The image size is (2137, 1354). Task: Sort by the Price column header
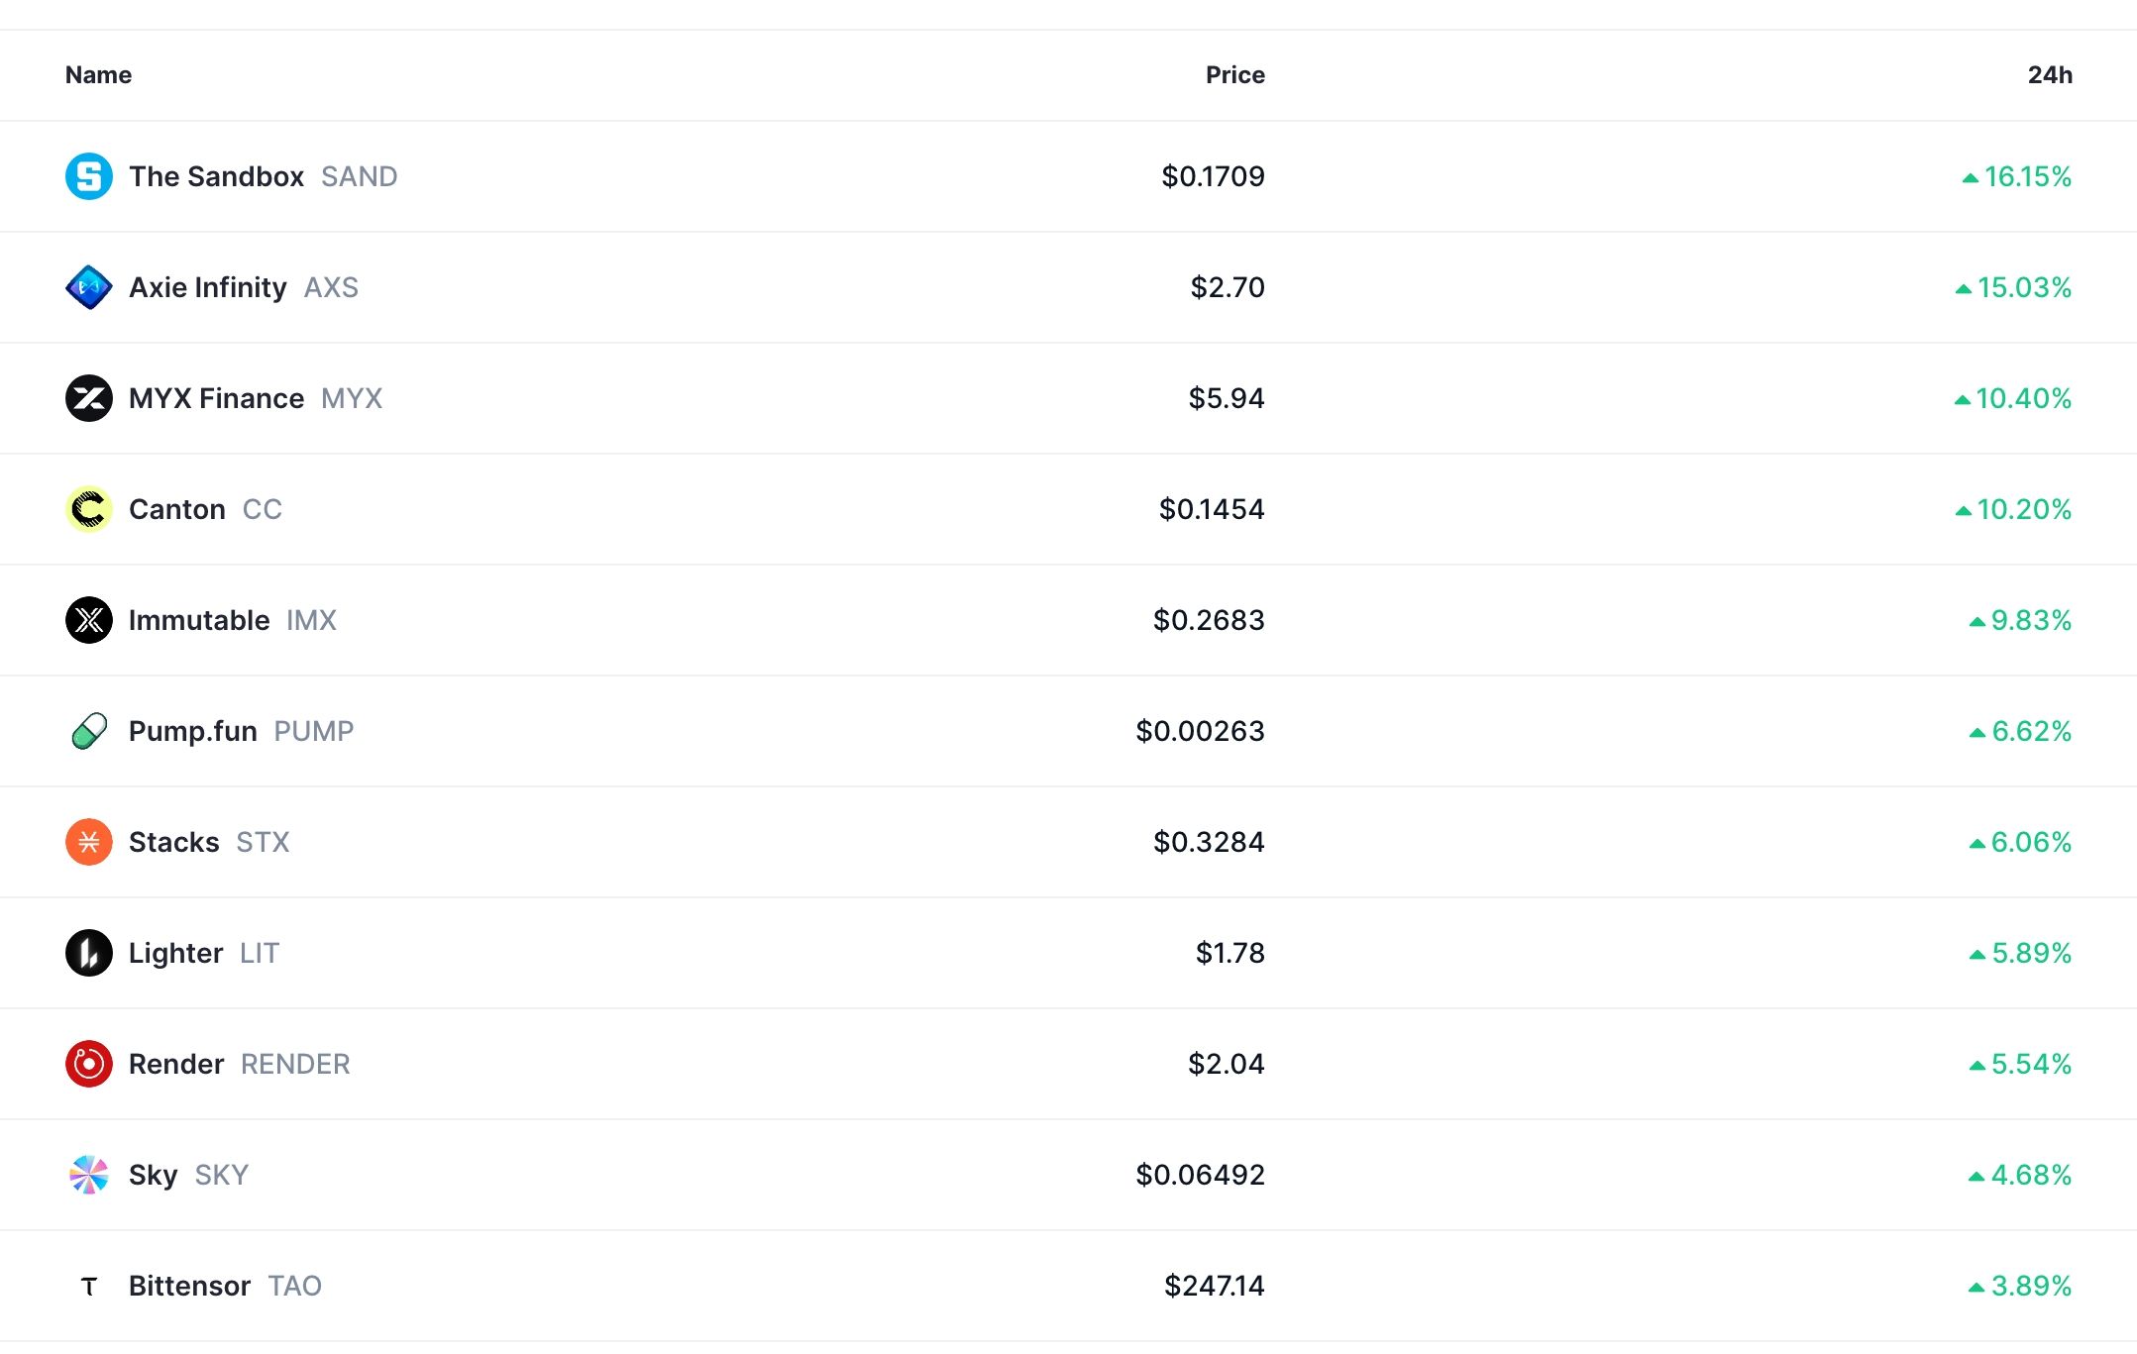(x=1234, y=75)
